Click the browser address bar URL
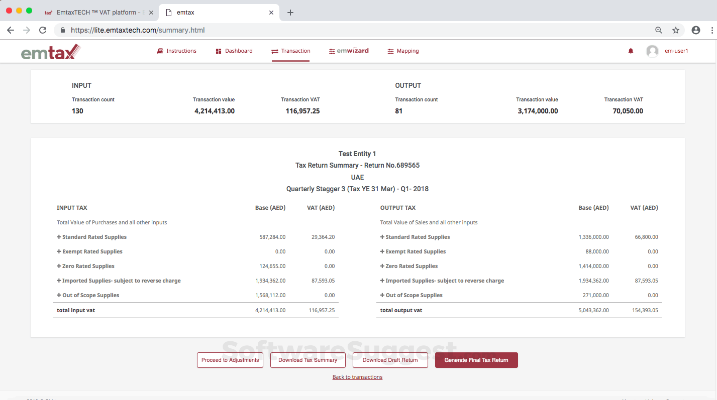Screen dimensions: 717x400 138,30
